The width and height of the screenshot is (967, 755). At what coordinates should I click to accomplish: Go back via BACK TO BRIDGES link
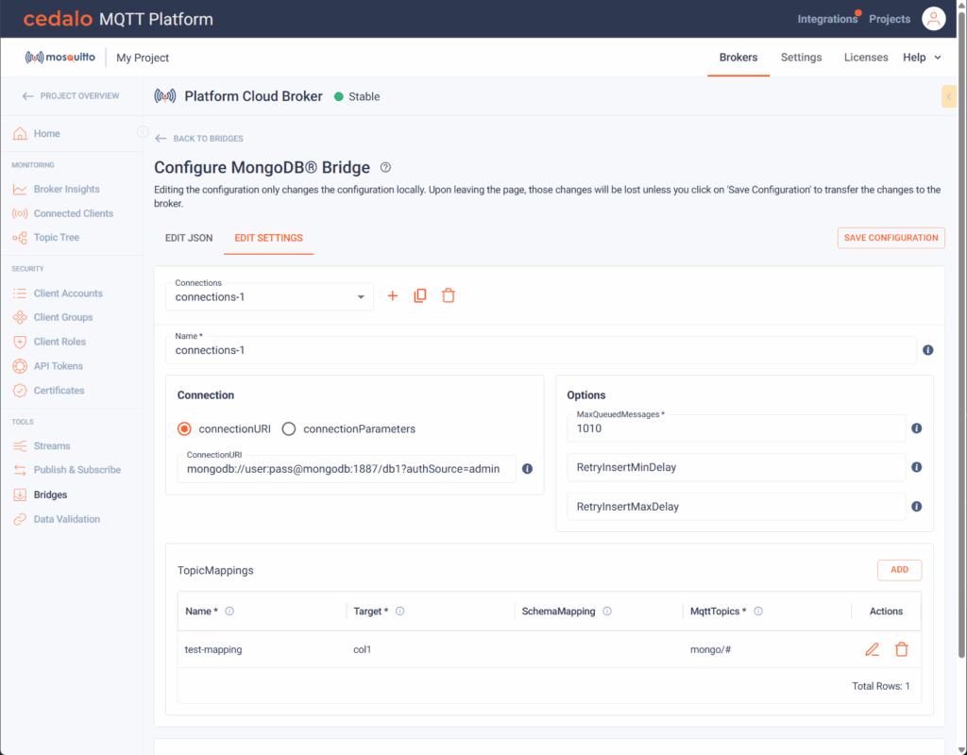199,139
